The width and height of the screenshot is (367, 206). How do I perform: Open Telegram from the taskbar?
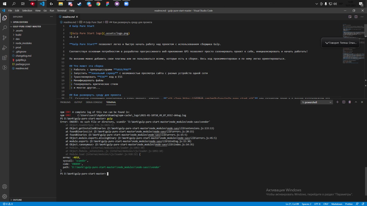coord(89,4)
